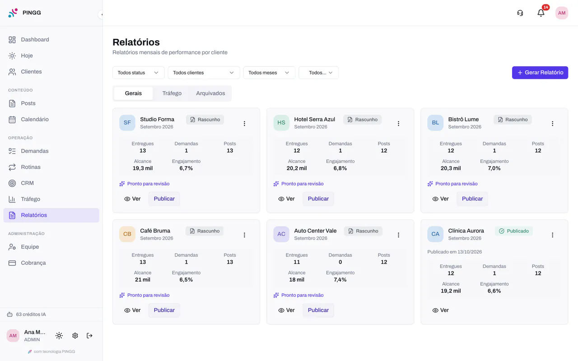Log out using the exit icon
This screenshot has width=578, height=361.
[89, 336]
